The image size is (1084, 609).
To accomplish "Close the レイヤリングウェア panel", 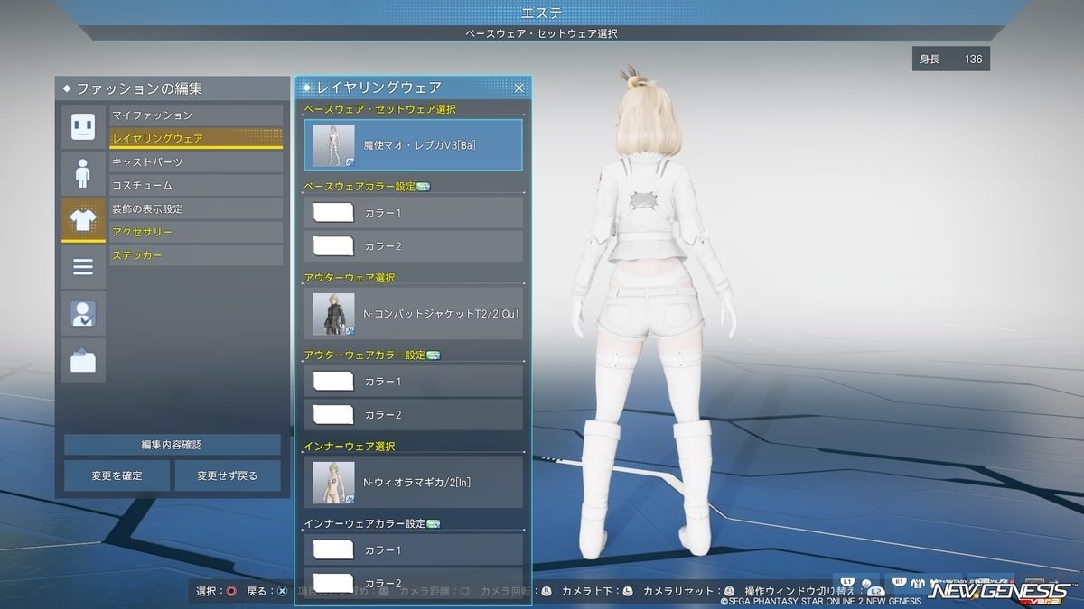I will coord(519,88).
